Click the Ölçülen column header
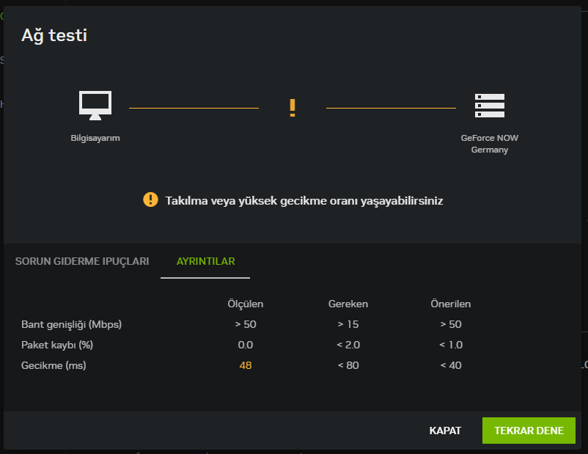Viewport: 588px width, 454px height. click(x=246, y=304)
